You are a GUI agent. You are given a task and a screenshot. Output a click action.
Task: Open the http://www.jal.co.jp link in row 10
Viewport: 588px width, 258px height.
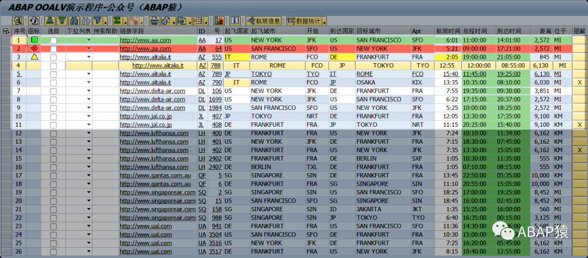(146, 116)
